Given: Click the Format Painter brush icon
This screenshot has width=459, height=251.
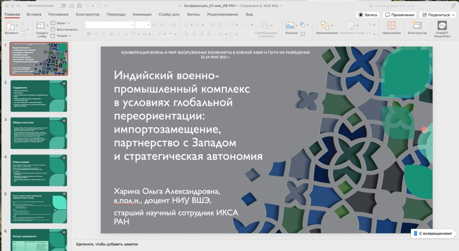Looking at the screenshot, I should pos(22,35).
